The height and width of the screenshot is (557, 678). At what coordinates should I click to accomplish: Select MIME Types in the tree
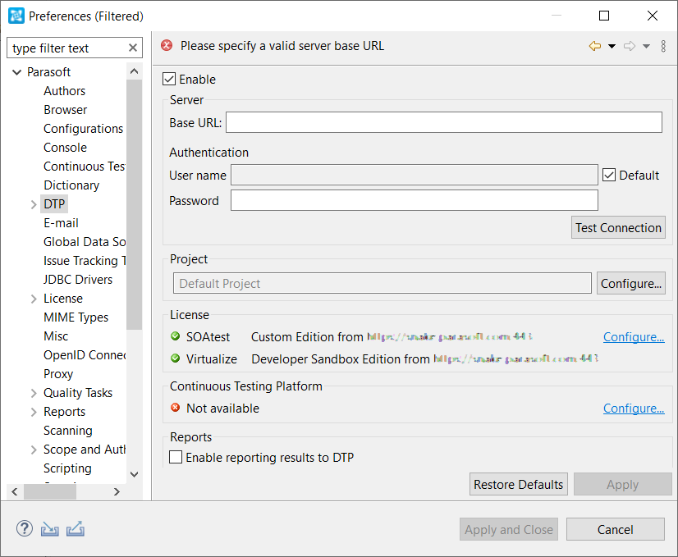point(76,317)
